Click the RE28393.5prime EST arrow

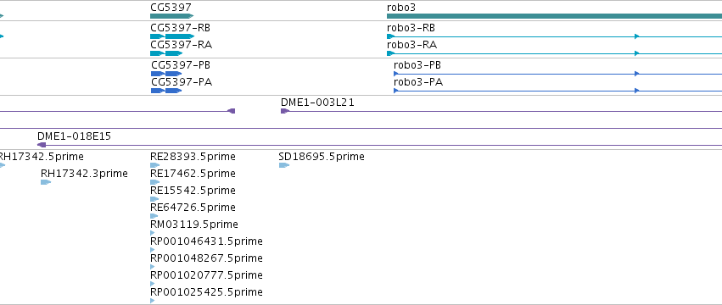coord(154,165)
